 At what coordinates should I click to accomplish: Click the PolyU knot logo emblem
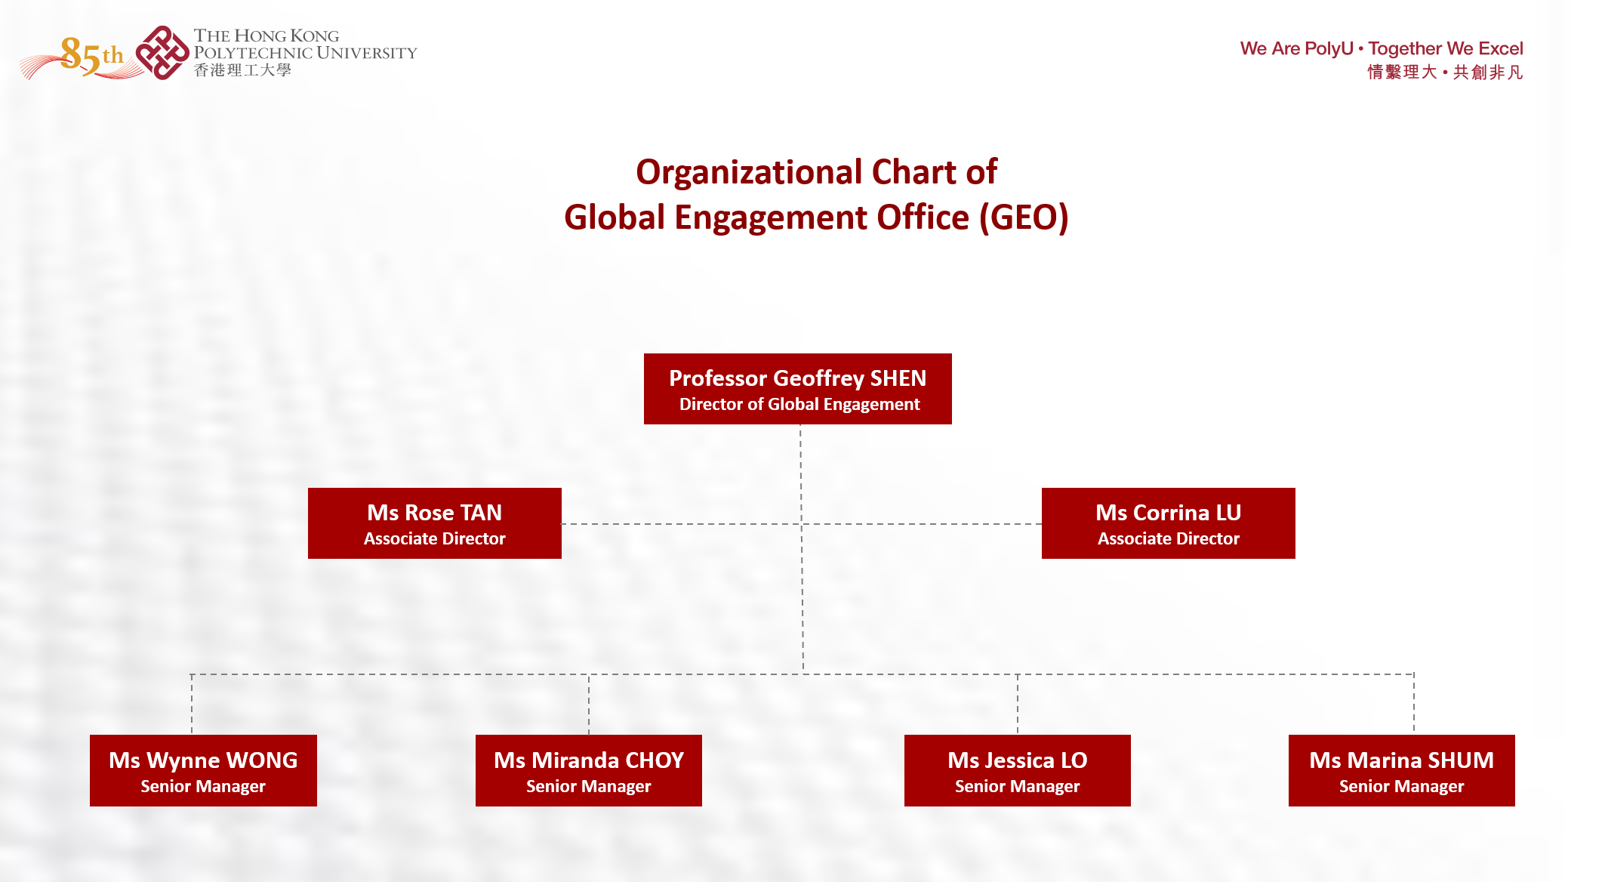(162, 53)
